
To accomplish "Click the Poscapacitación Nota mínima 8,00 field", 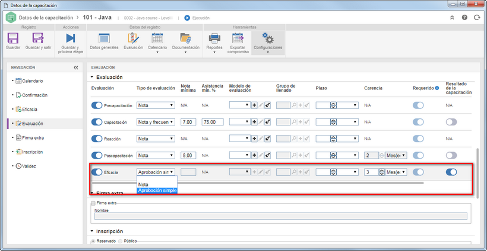I will [188, 155].
